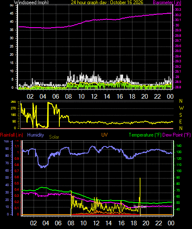The width and height of the screenshot is (192, 229).
Task: Click the '140' temperature axis value
Action: (179, 146)
